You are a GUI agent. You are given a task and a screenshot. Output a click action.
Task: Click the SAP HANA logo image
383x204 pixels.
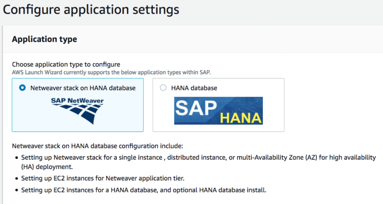[x=218, y=111]
